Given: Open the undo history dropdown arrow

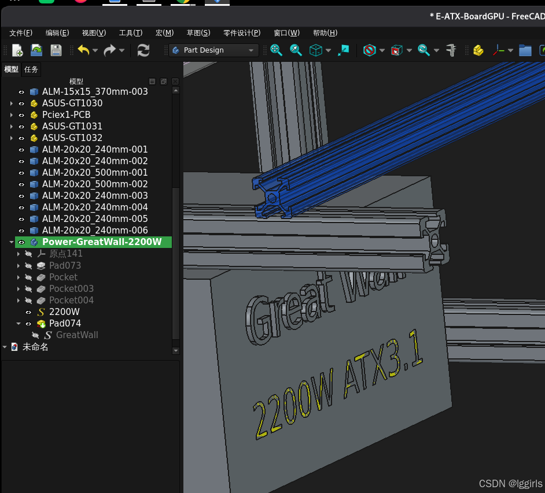Looking at the screenshot, I should pyautogui.click(x=95, y=51).
